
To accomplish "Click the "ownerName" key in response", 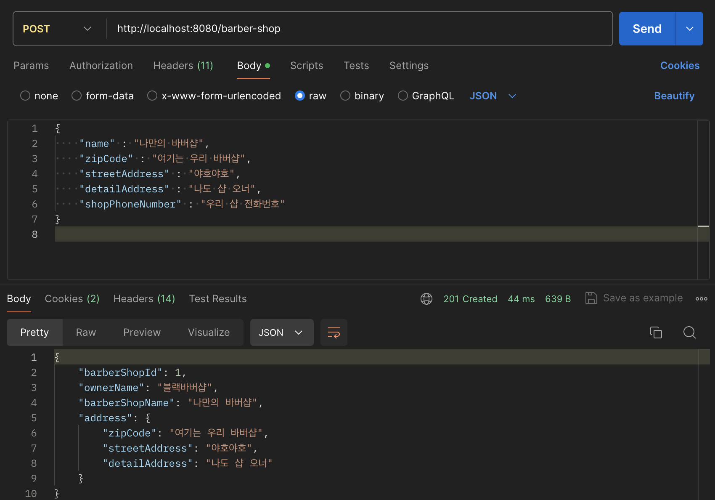I will coord(111,388).
